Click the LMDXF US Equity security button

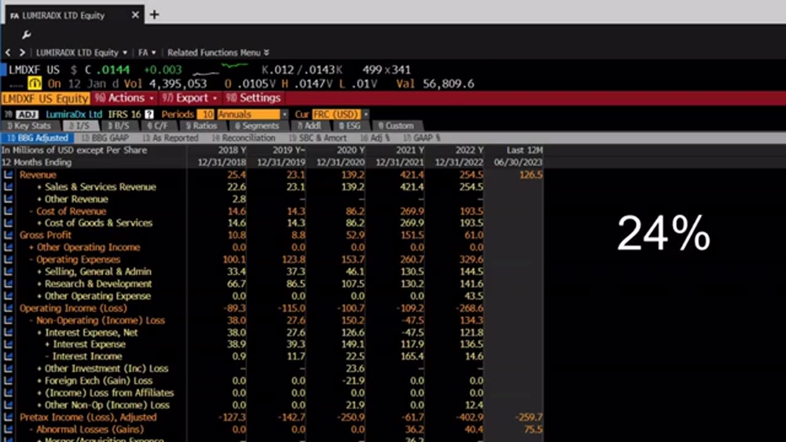[x=45, y=98]
